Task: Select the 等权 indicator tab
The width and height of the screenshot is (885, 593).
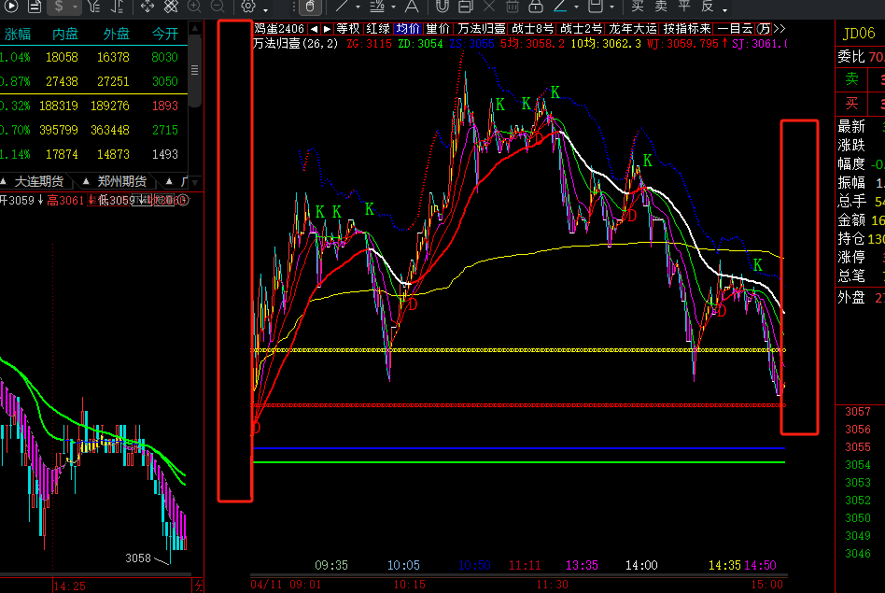Action: coord(347,29)
